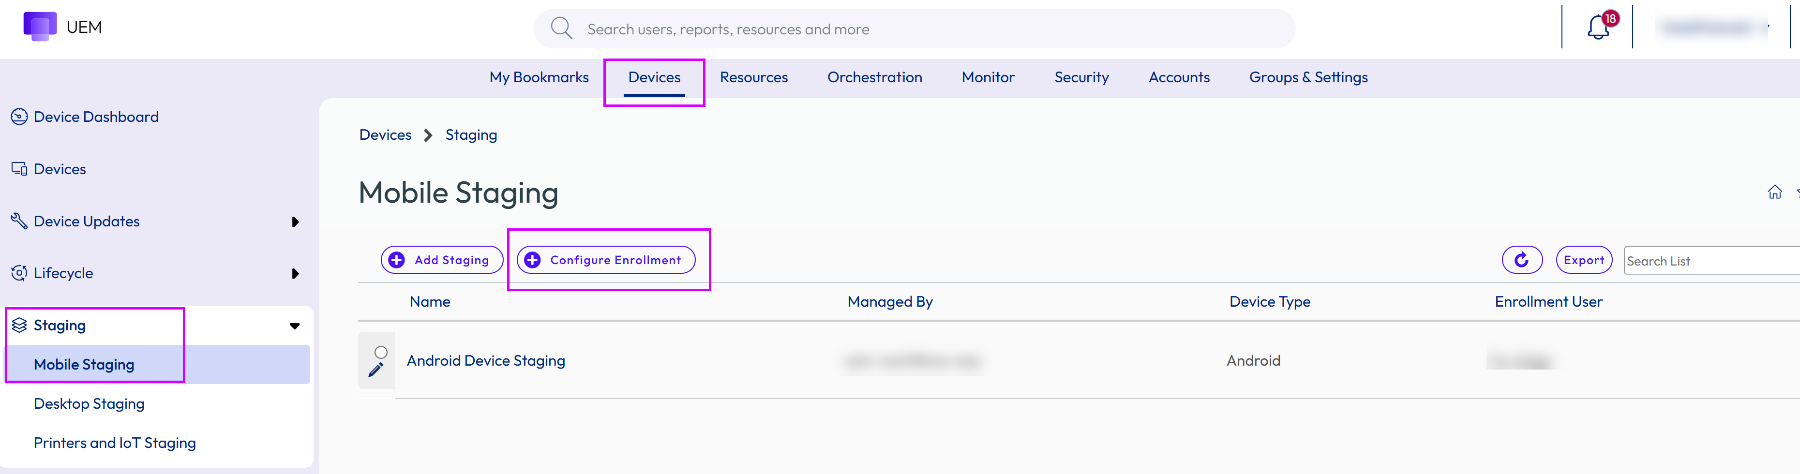
Task: Open Device Dashboard in sidebar
Action: (x=96, y=117)
